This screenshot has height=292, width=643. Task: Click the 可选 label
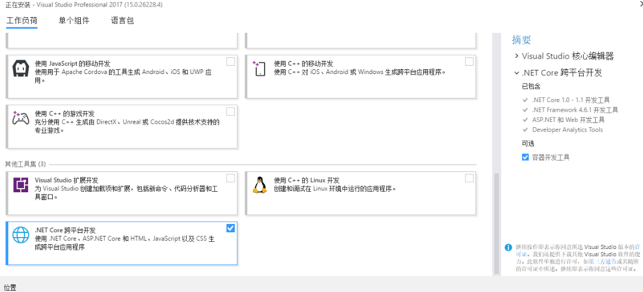coord(528,143)
